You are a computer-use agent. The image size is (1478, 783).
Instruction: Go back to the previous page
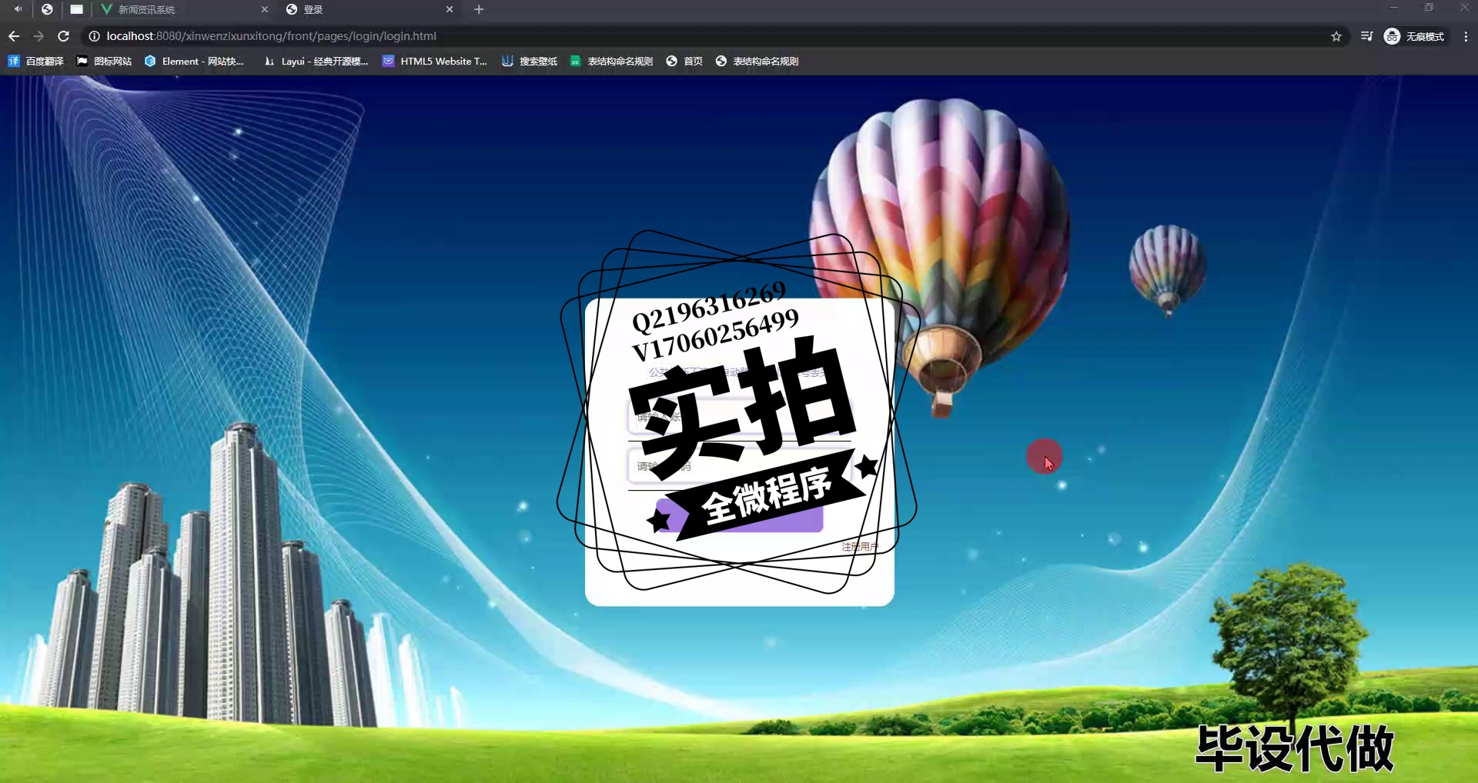point(14,36)
